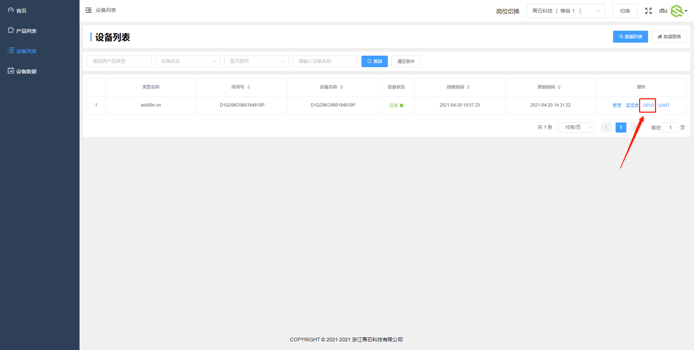Go to previous page arrow
694x350 pixels.
click(x=606, y=128)
